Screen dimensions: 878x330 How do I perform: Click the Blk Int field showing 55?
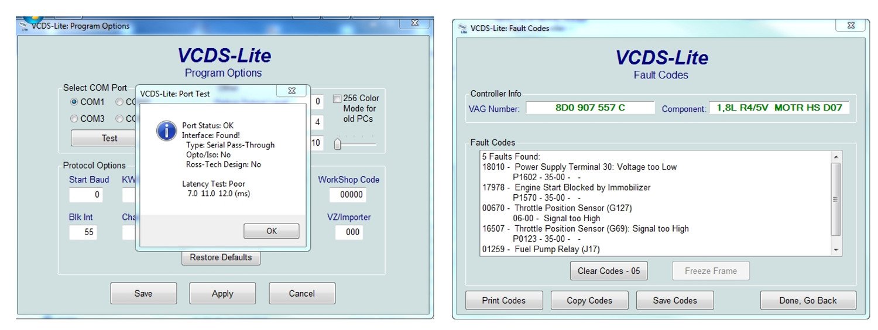pyautogui.click(x=83, y=232)
